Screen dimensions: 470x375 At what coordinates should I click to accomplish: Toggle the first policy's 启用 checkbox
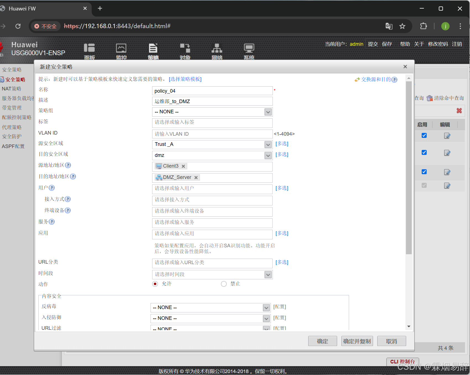pyautogui.click(x=424, y=135)
